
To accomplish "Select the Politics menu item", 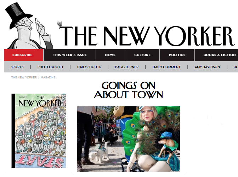I will [177, 55].
